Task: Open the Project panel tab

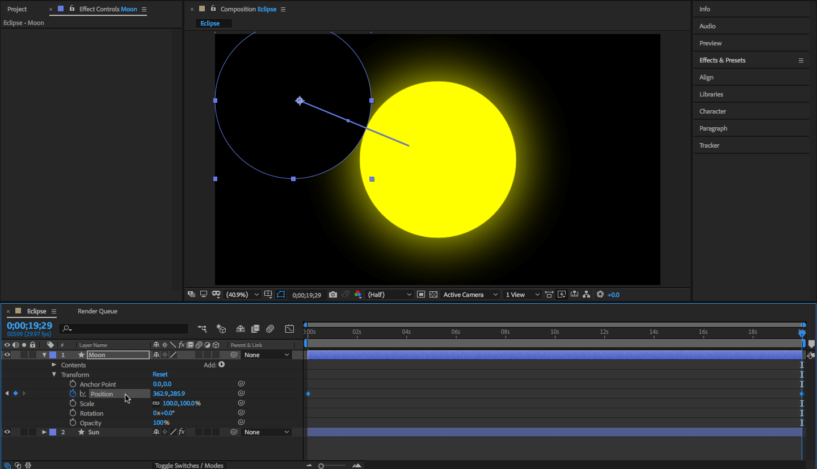Action: tap(17, 9)
